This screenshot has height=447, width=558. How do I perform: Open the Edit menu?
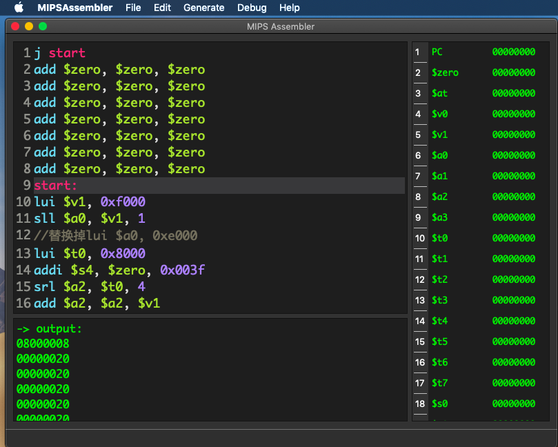pos(162,8)
